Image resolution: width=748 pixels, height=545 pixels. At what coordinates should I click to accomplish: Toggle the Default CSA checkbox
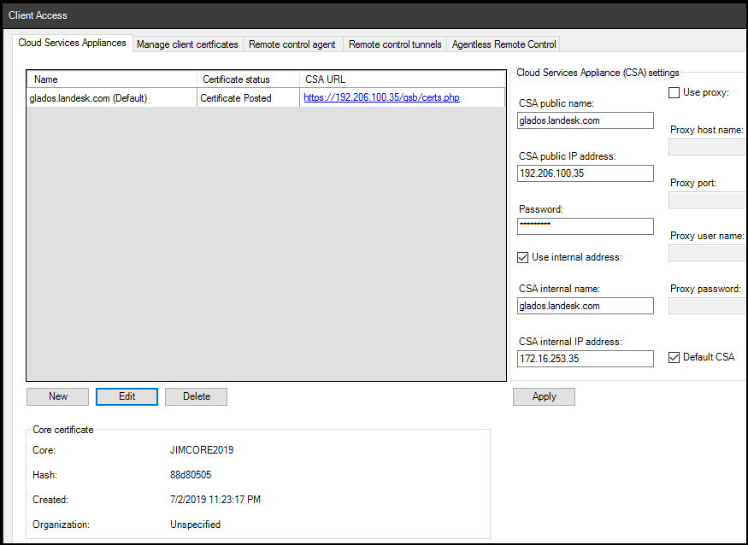coord(674,357)
